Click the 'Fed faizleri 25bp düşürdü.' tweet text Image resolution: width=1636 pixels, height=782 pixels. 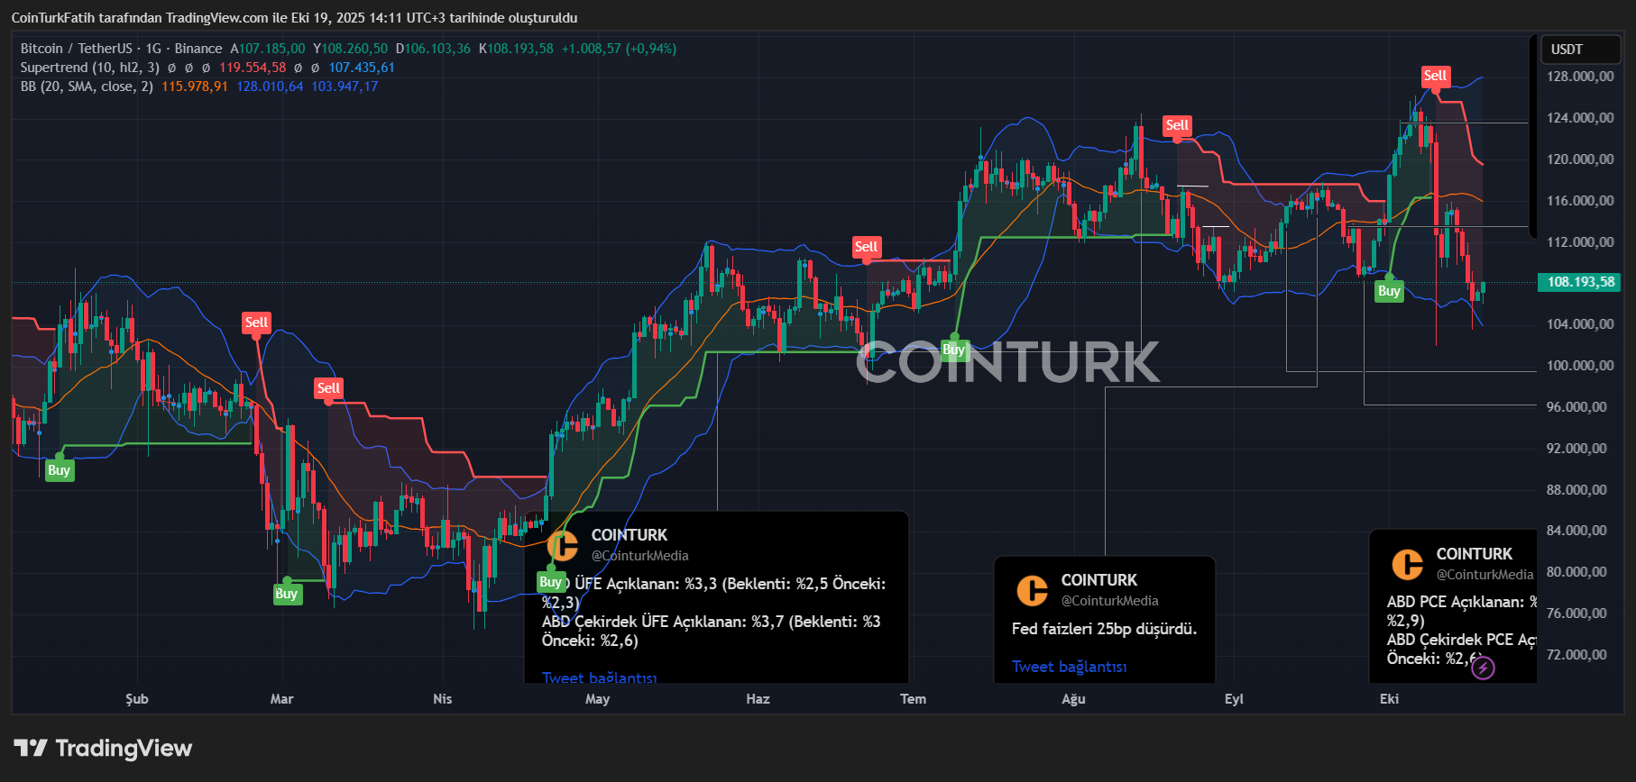click(1104, 629)
